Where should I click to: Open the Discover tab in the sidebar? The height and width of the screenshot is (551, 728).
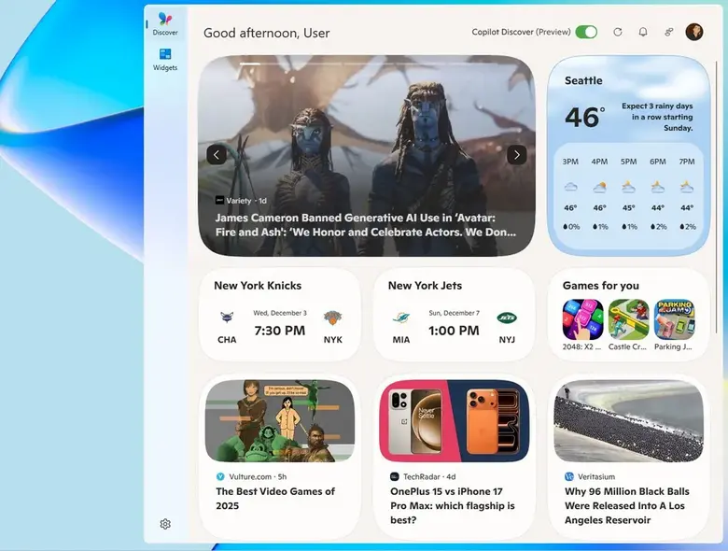pos(165,23)
